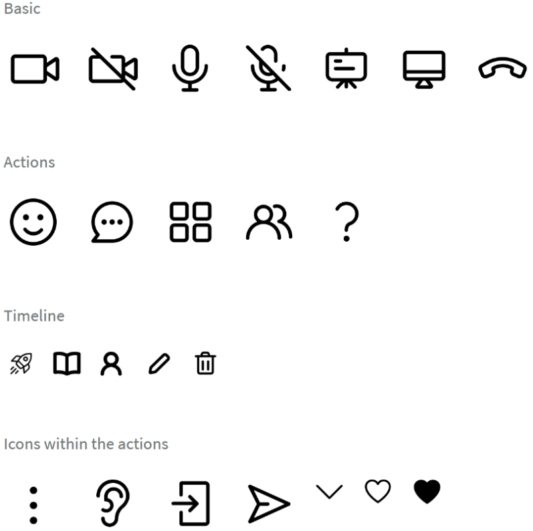Select the four-square grid view icon
The image size is (533, 531).
pyautogui.click(x=191, y=222)
